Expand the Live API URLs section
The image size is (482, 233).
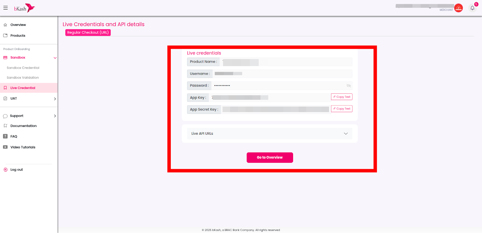point(270,134)
